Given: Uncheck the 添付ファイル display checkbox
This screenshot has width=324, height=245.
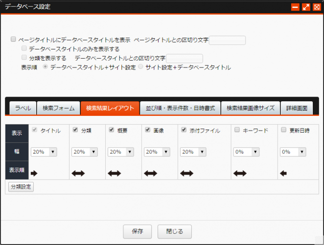Looking at the screenshot, I should pyautogui.click(x=184, y=130).
